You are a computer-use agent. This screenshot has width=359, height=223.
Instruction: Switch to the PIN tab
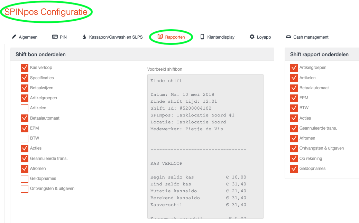(x=59, y=37)
